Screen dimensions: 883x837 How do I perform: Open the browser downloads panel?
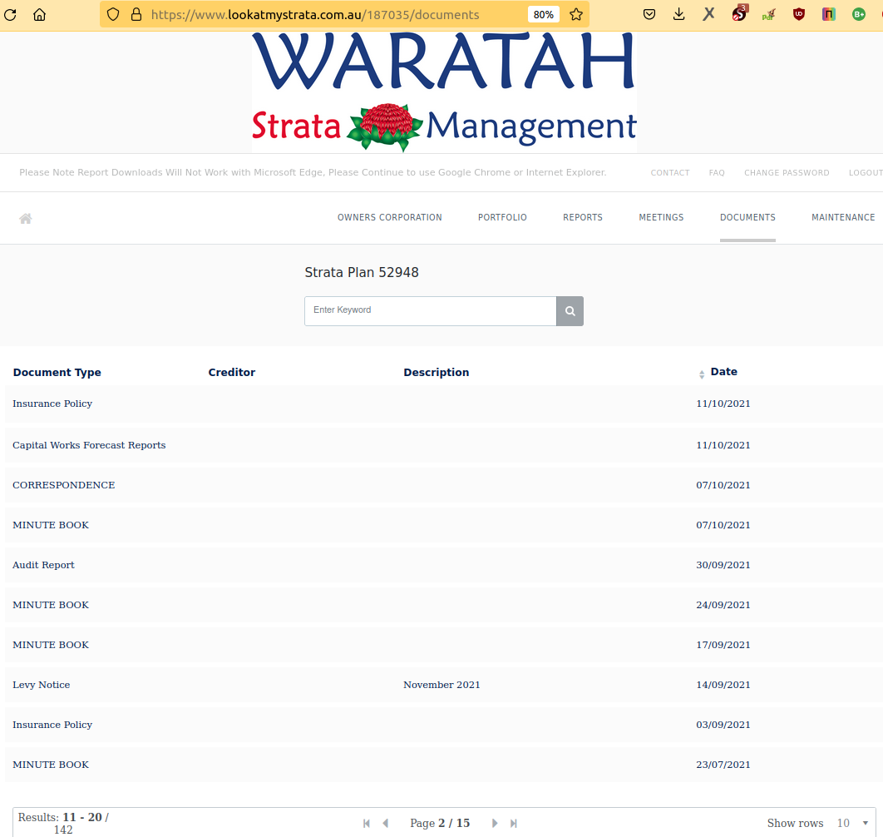click(679, 14)
